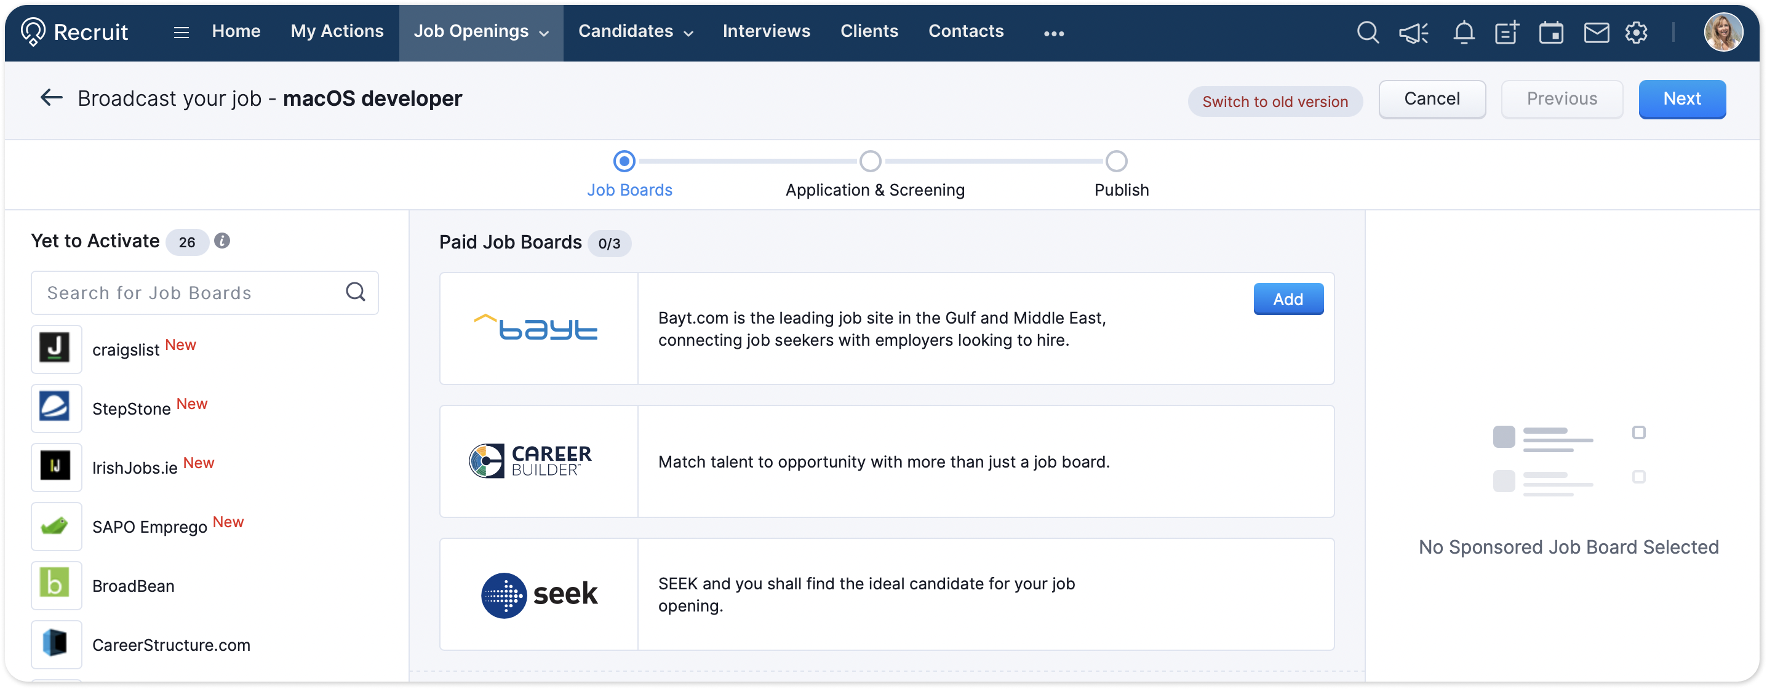Open notifications bell icon
The height and width of the screenshot is (689, 1767).
point(1463,32)
